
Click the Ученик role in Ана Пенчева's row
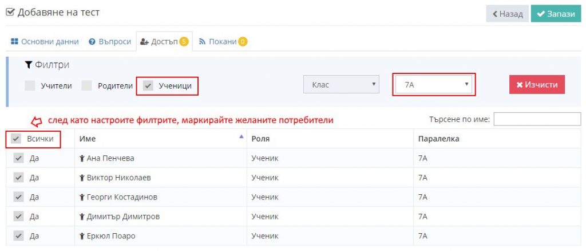(265, 159)
